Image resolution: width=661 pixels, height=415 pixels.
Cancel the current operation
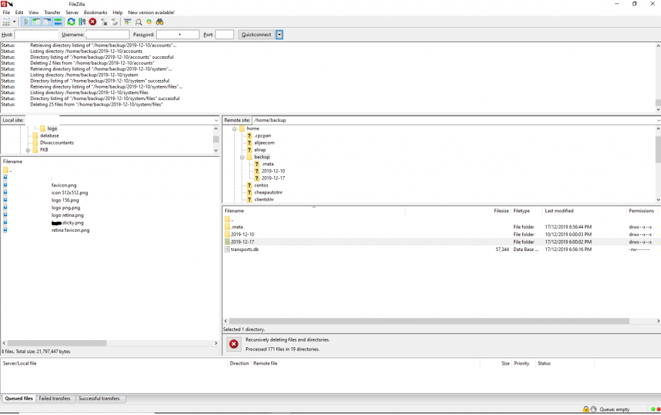point(92,21)
